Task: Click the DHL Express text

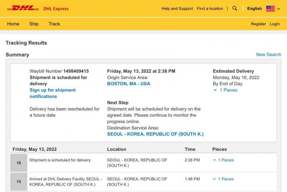Action: (x=56, y=9)
